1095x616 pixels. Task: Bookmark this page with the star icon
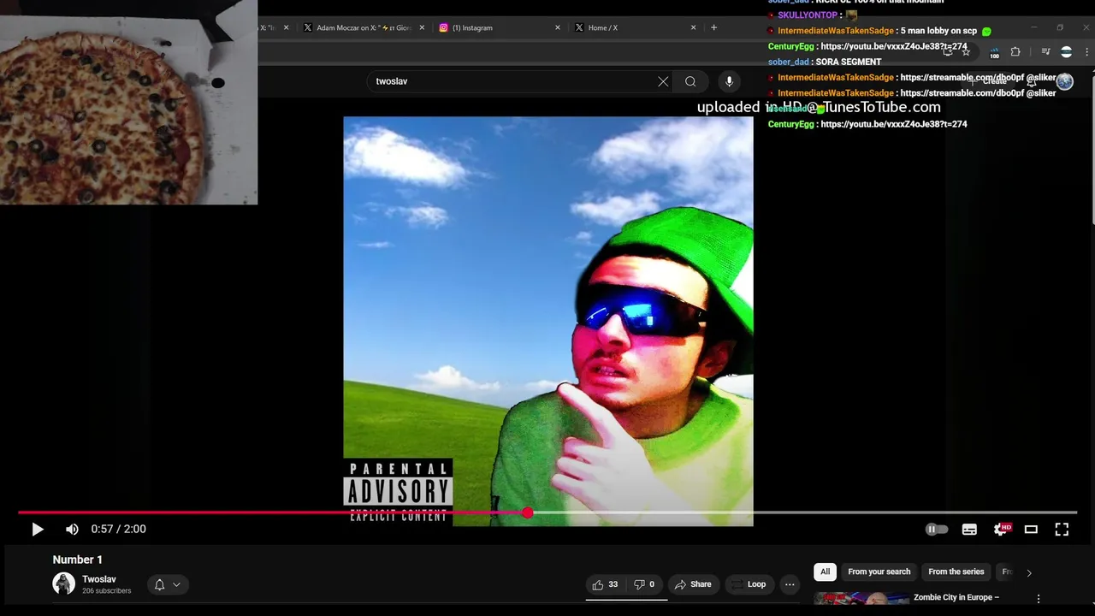[966, 52]
